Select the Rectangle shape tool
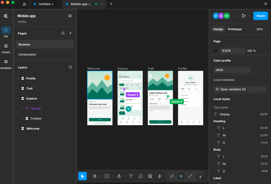Viewport: 271px width, 184px height. pos(107,176)
